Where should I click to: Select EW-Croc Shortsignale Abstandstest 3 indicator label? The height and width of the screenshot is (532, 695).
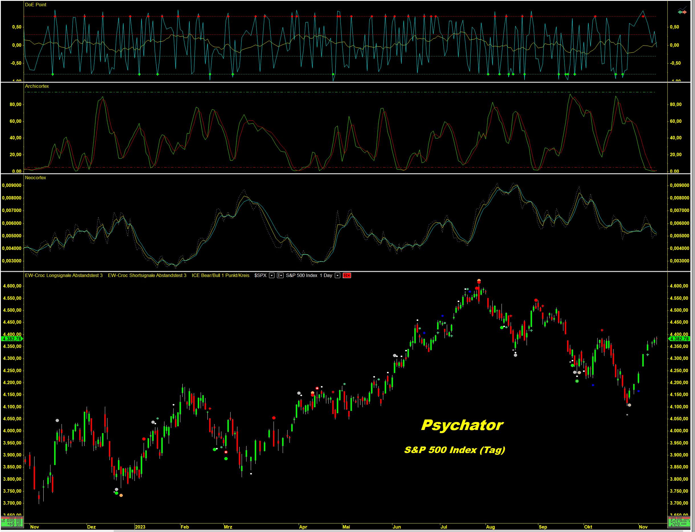point(147,276)
